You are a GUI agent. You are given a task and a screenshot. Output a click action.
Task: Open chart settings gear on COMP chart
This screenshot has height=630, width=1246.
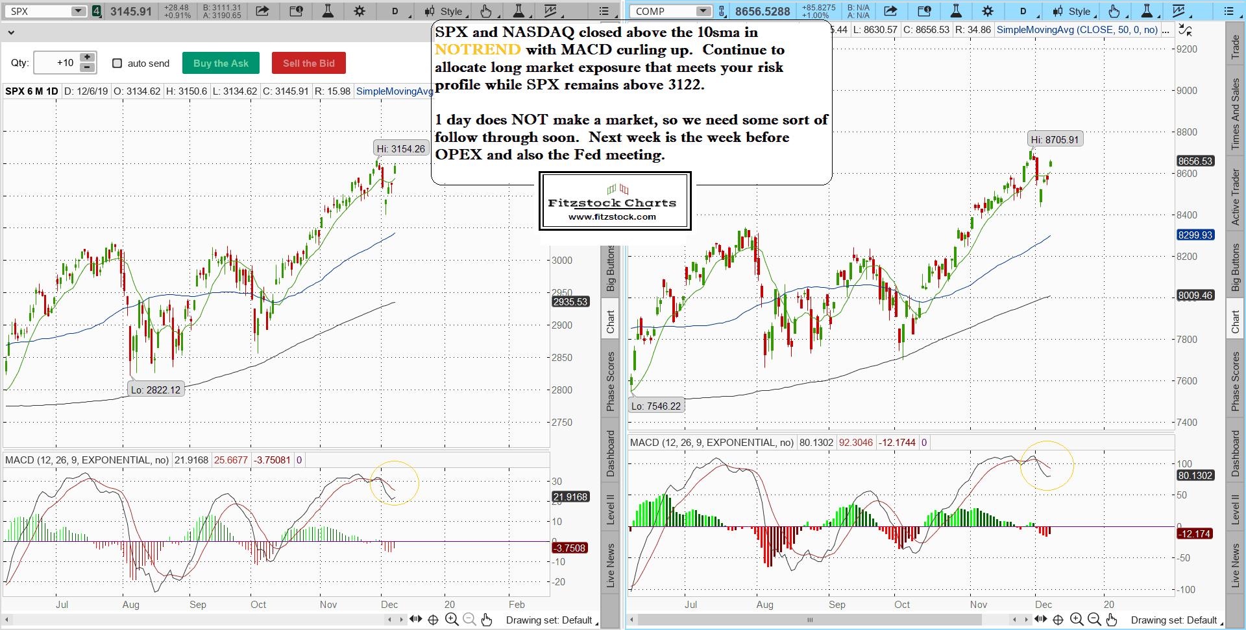987,11
